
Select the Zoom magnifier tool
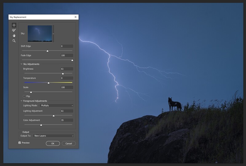pos(14,41)
